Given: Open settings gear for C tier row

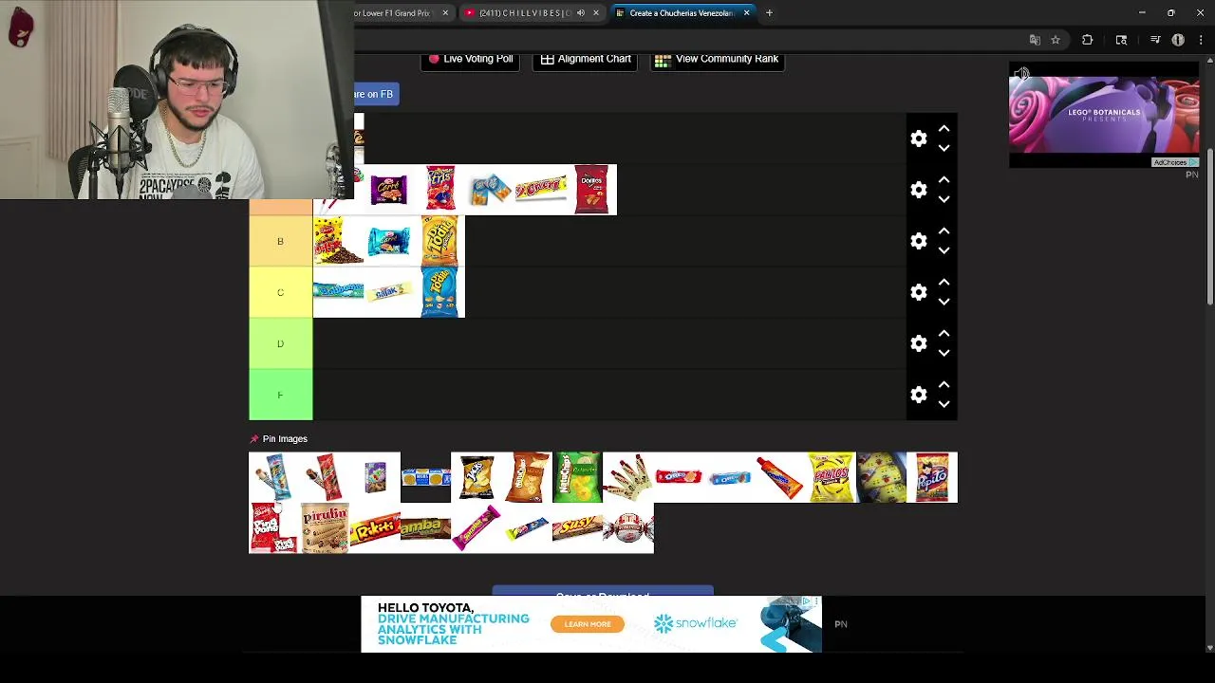Looking at the screenshot, I should (x=918, y=292).
